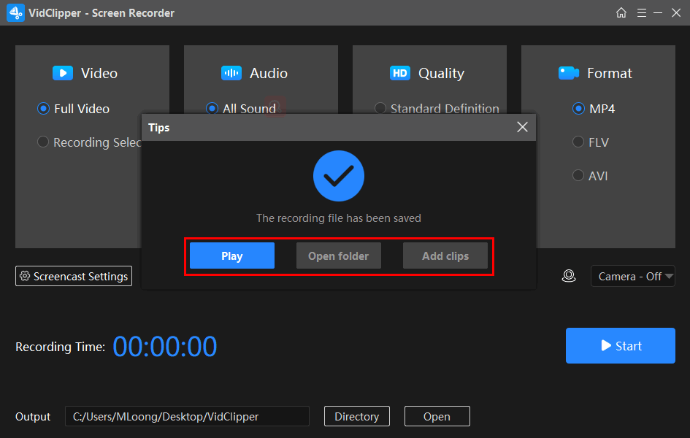This screenshot has height=438, width=690.
Task: Select AVI as output format
Action: coord(578,176)
